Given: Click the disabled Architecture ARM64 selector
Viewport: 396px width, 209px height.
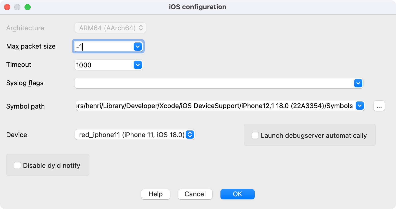Looking at the screenshot, I should (x=110, y=28).
